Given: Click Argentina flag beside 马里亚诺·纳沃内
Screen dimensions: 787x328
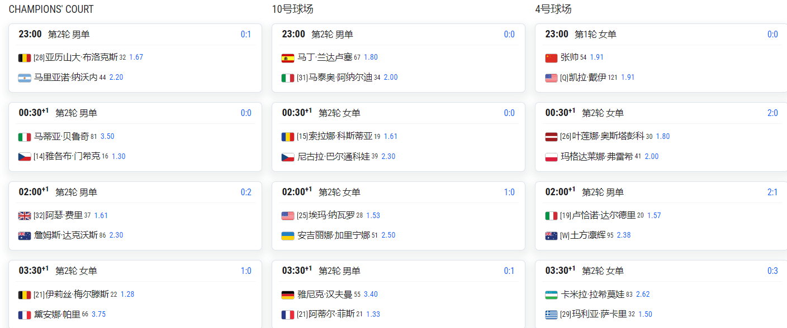Looking at the screenshot, I should tap(25, 78).
